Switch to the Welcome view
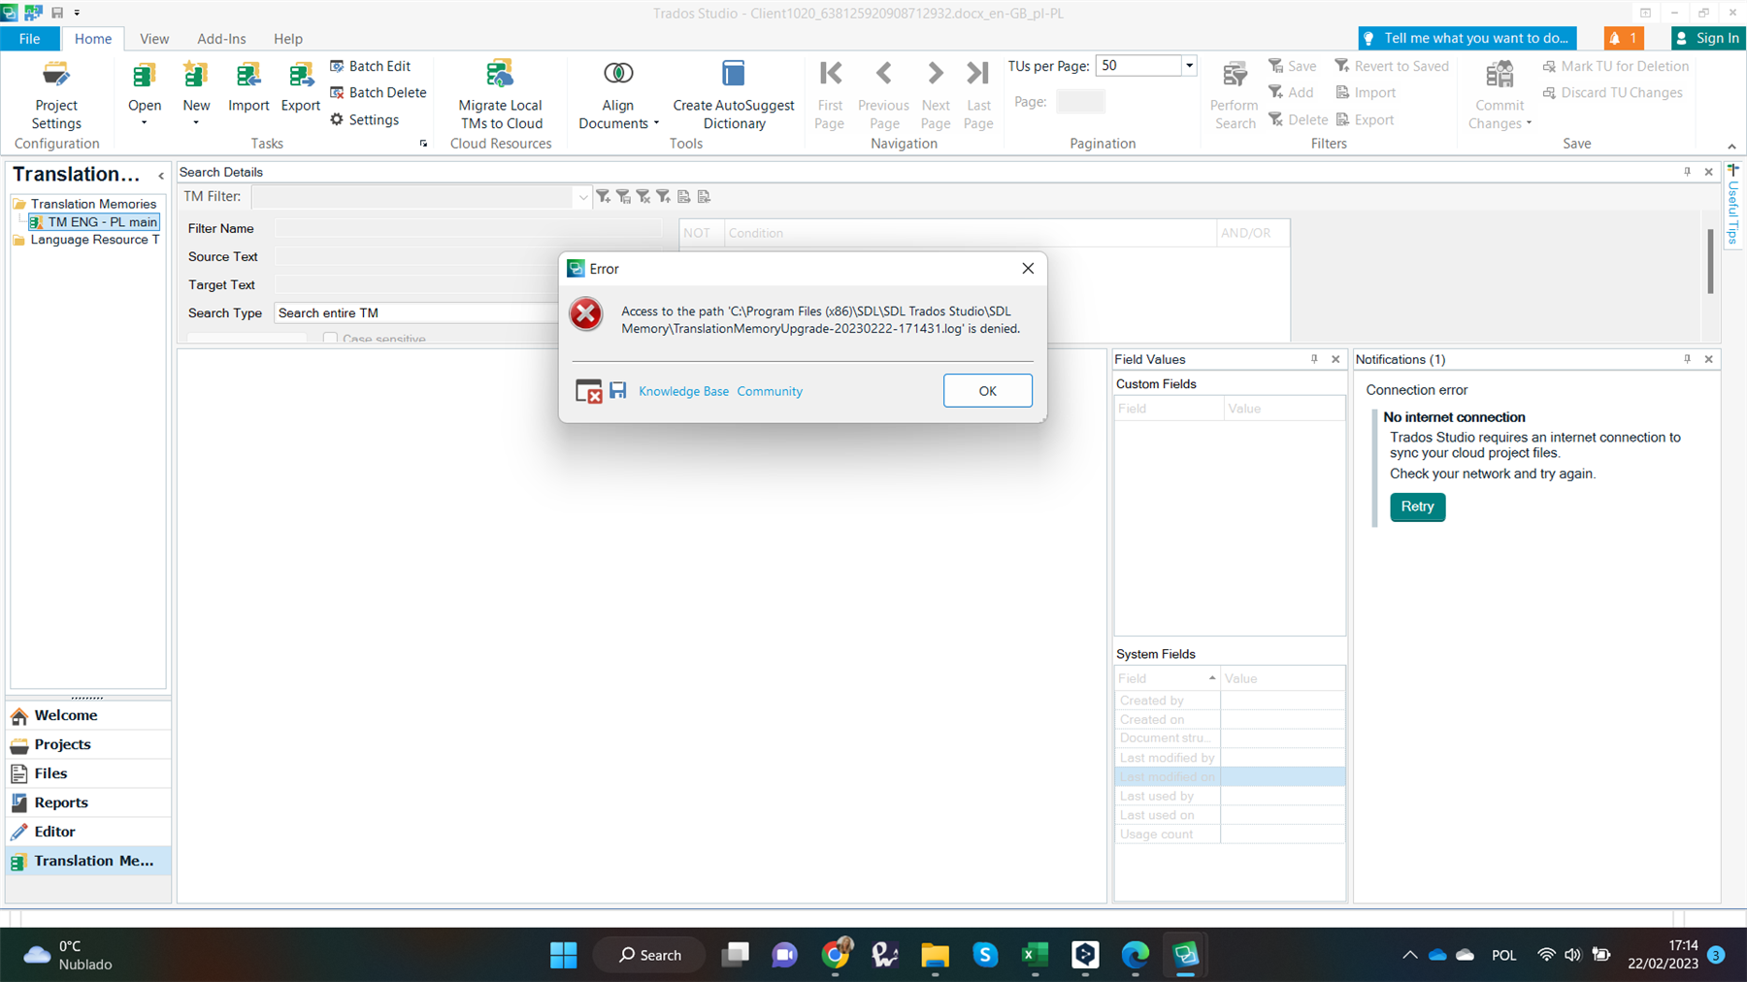This screenshot has height=982, width=1747. (88, 715)
